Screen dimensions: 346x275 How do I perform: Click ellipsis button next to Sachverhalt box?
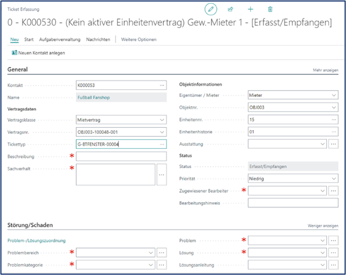(162, 175)
